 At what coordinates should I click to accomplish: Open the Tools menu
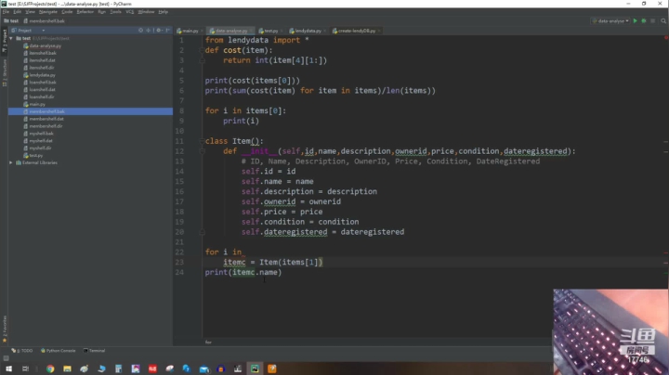(x=115, y=12)
